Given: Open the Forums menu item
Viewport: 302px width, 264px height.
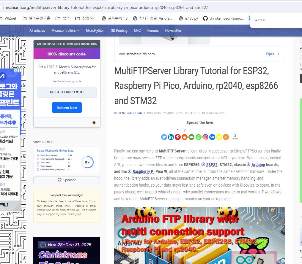Looking at the screenshot, I should tap(153, 30).
